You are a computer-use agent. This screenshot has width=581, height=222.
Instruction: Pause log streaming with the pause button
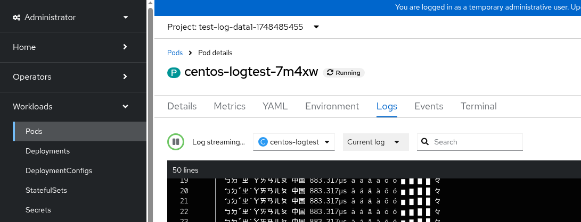click(175, 142)
